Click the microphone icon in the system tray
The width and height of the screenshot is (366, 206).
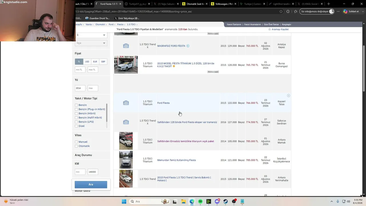(x=338, y=201)
